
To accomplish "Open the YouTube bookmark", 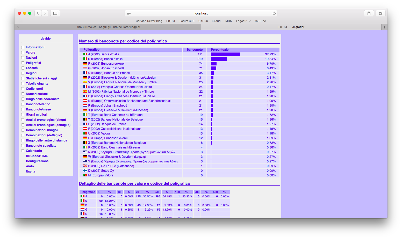I will [x=260, y=21].
